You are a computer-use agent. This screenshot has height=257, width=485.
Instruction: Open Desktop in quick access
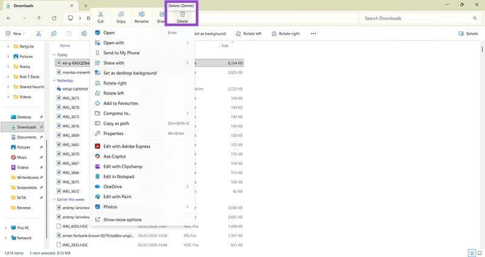(x=22, y=117)
